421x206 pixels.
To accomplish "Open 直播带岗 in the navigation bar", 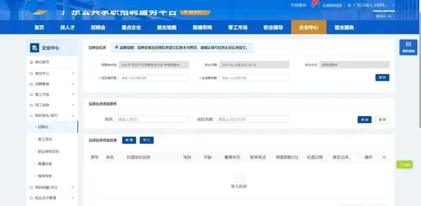I will (202, 27).
